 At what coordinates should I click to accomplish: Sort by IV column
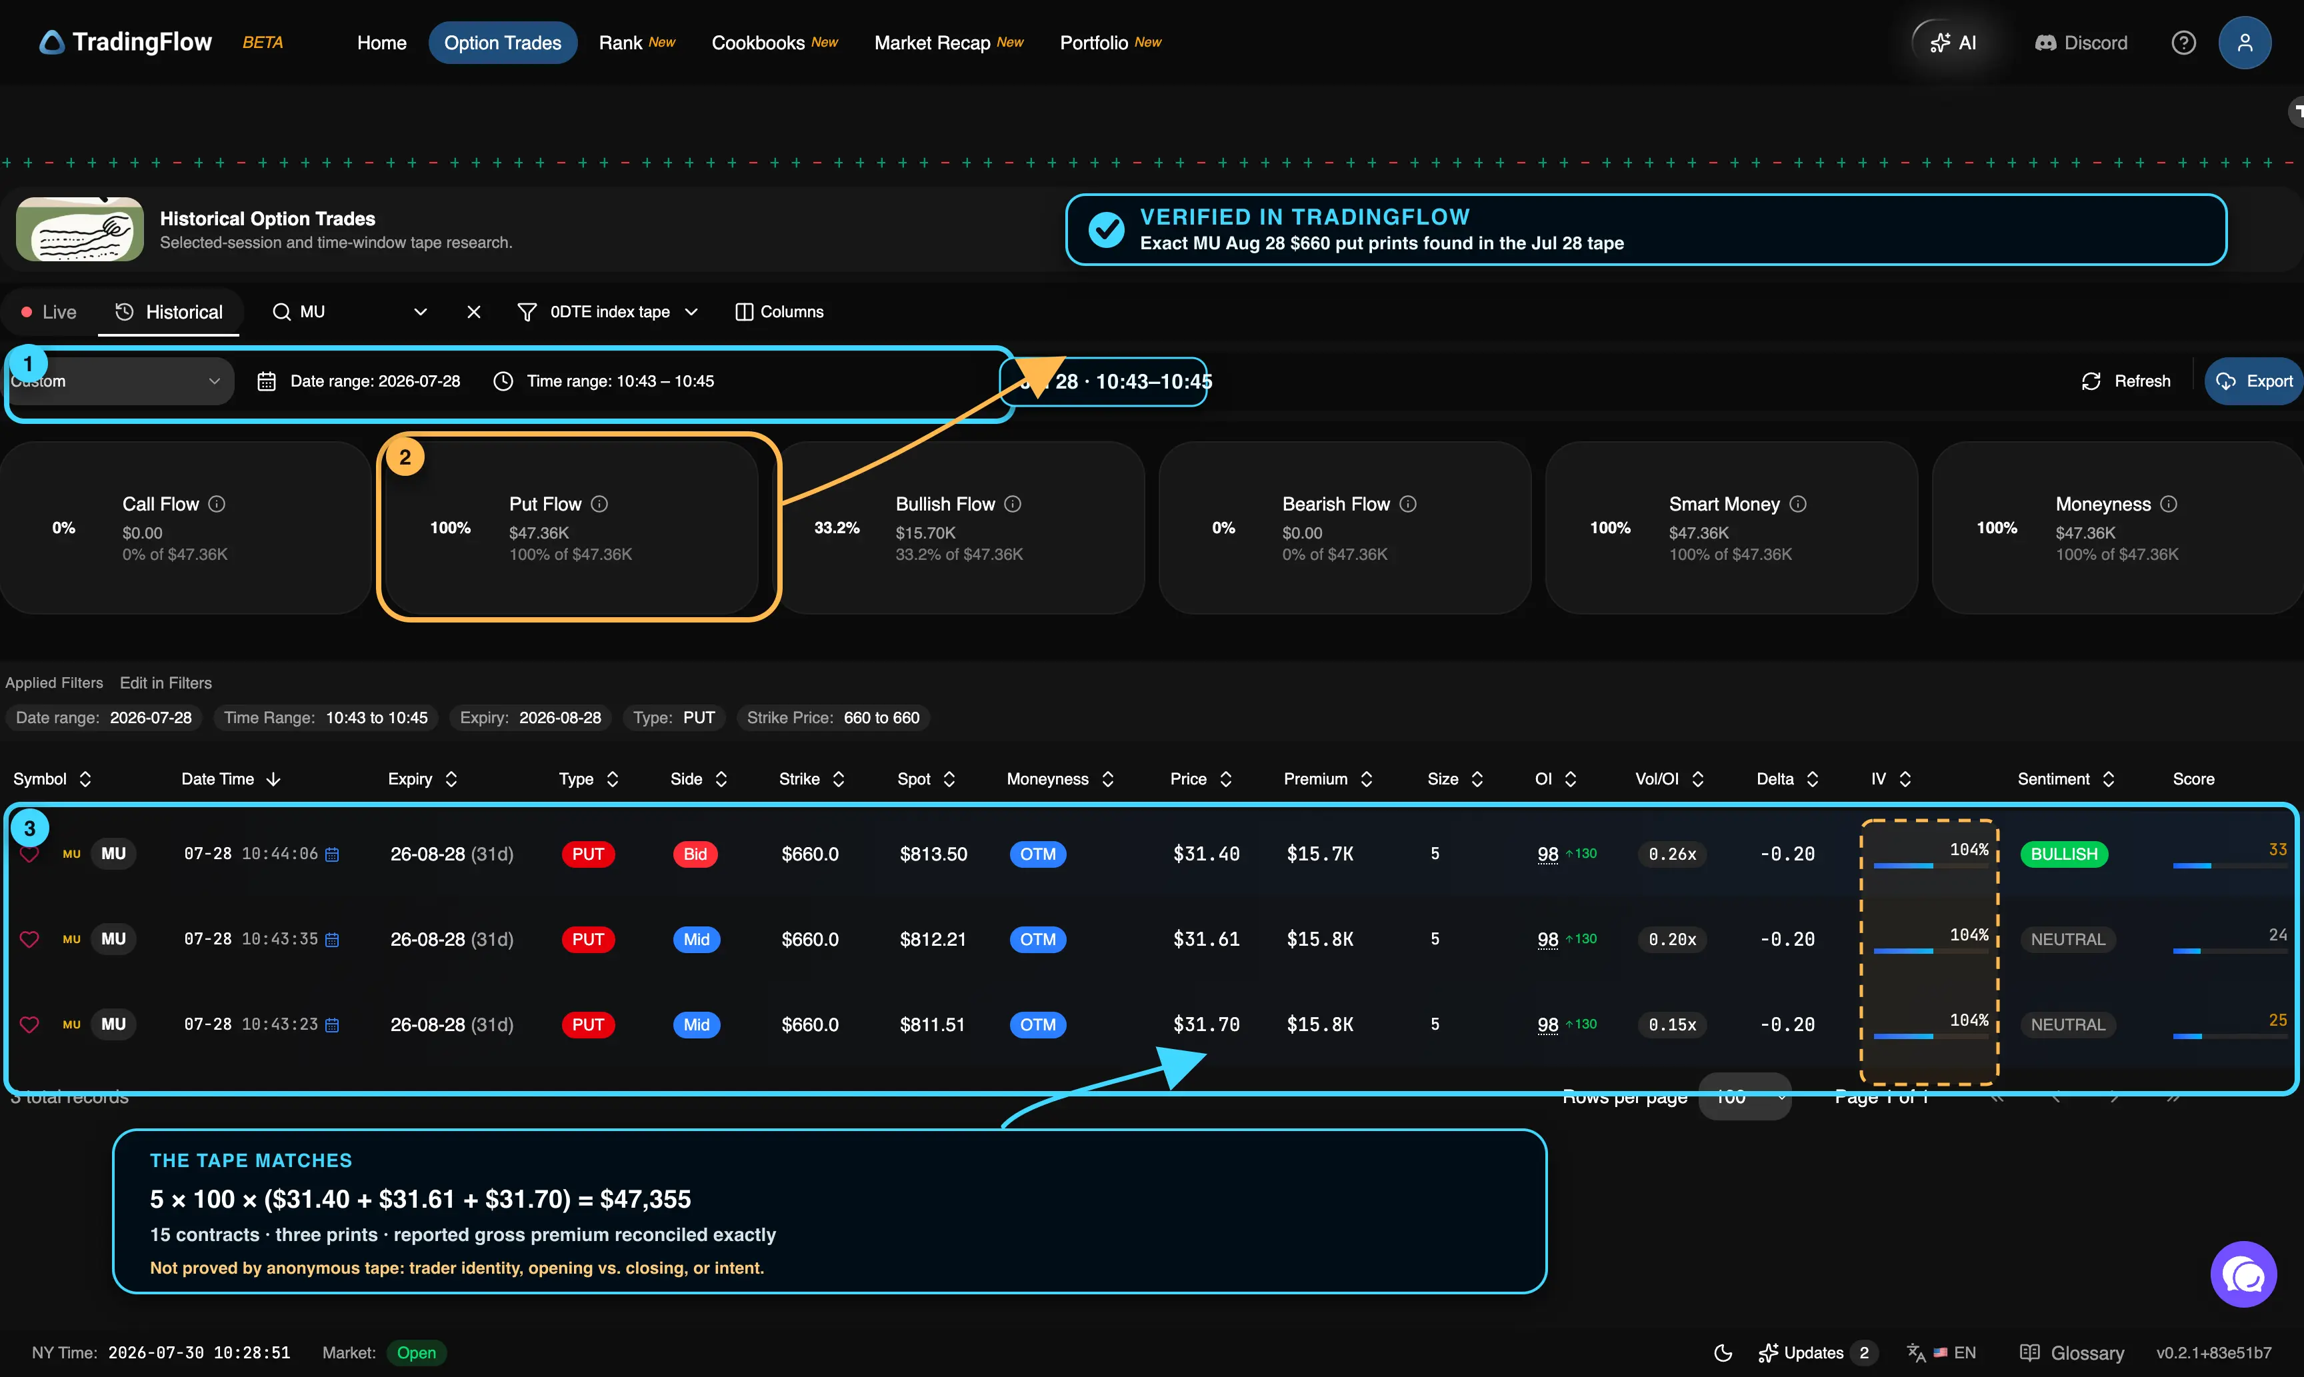[x=1891, y=779]
